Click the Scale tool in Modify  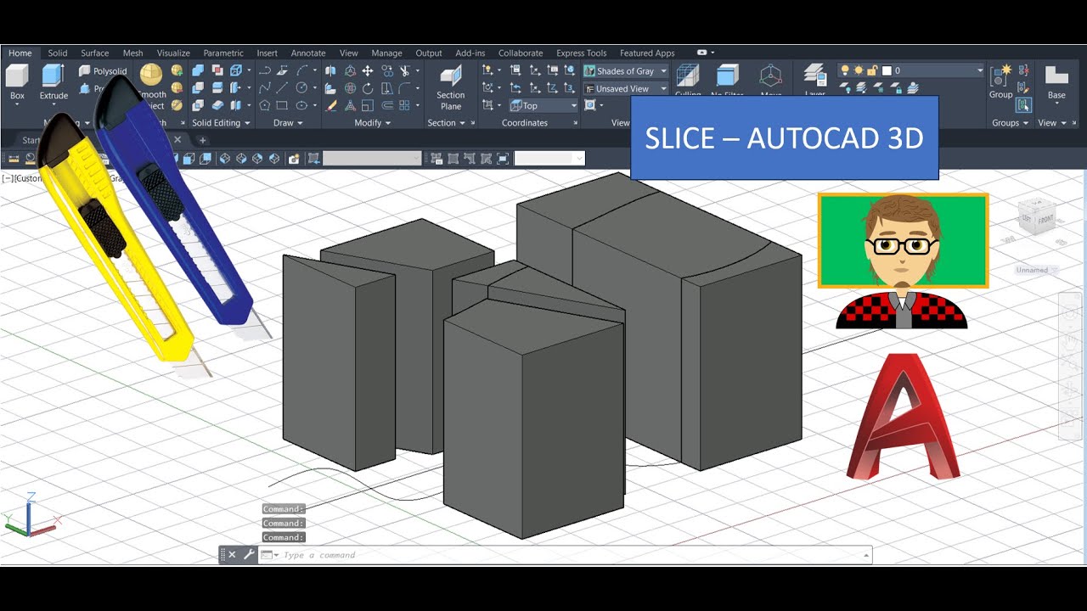[x=368, y=105]
